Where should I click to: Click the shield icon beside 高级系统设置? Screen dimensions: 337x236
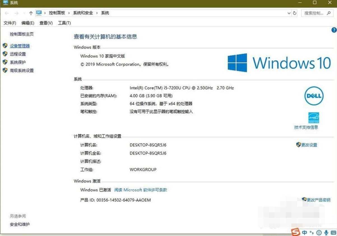click(5, 70)
